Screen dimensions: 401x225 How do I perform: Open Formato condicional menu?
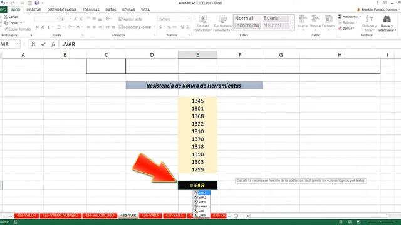[203, 24]
